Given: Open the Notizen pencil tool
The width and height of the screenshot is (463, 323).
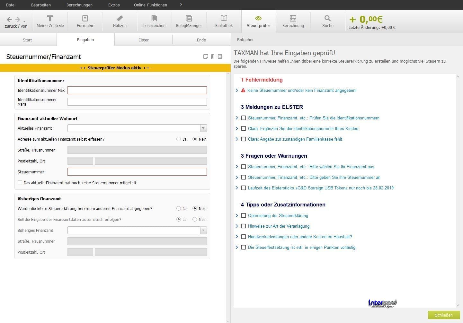Looking at the screenshot, I should (120, 22).
